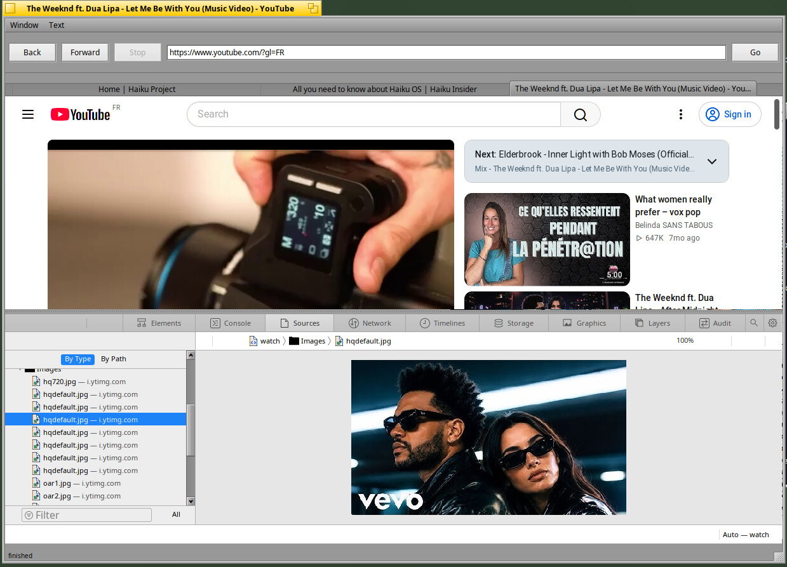Collapse the Images folder tree arrow

[x=20, y=369]
